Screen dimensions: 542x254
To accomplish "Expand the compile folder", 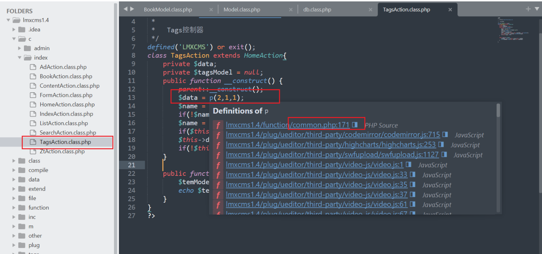I will 14,170.
